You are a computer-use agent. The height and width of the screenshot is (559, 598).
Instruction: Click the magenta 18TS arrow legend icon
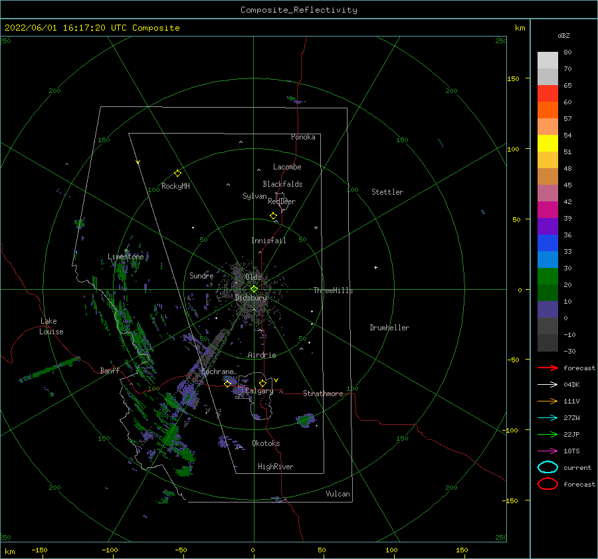(548, 451)
